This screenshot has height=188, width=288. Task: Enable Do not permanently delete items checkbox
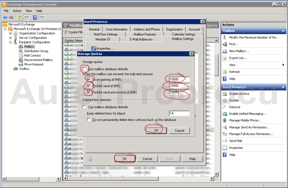pyautogui.click(x=89, y=119)
